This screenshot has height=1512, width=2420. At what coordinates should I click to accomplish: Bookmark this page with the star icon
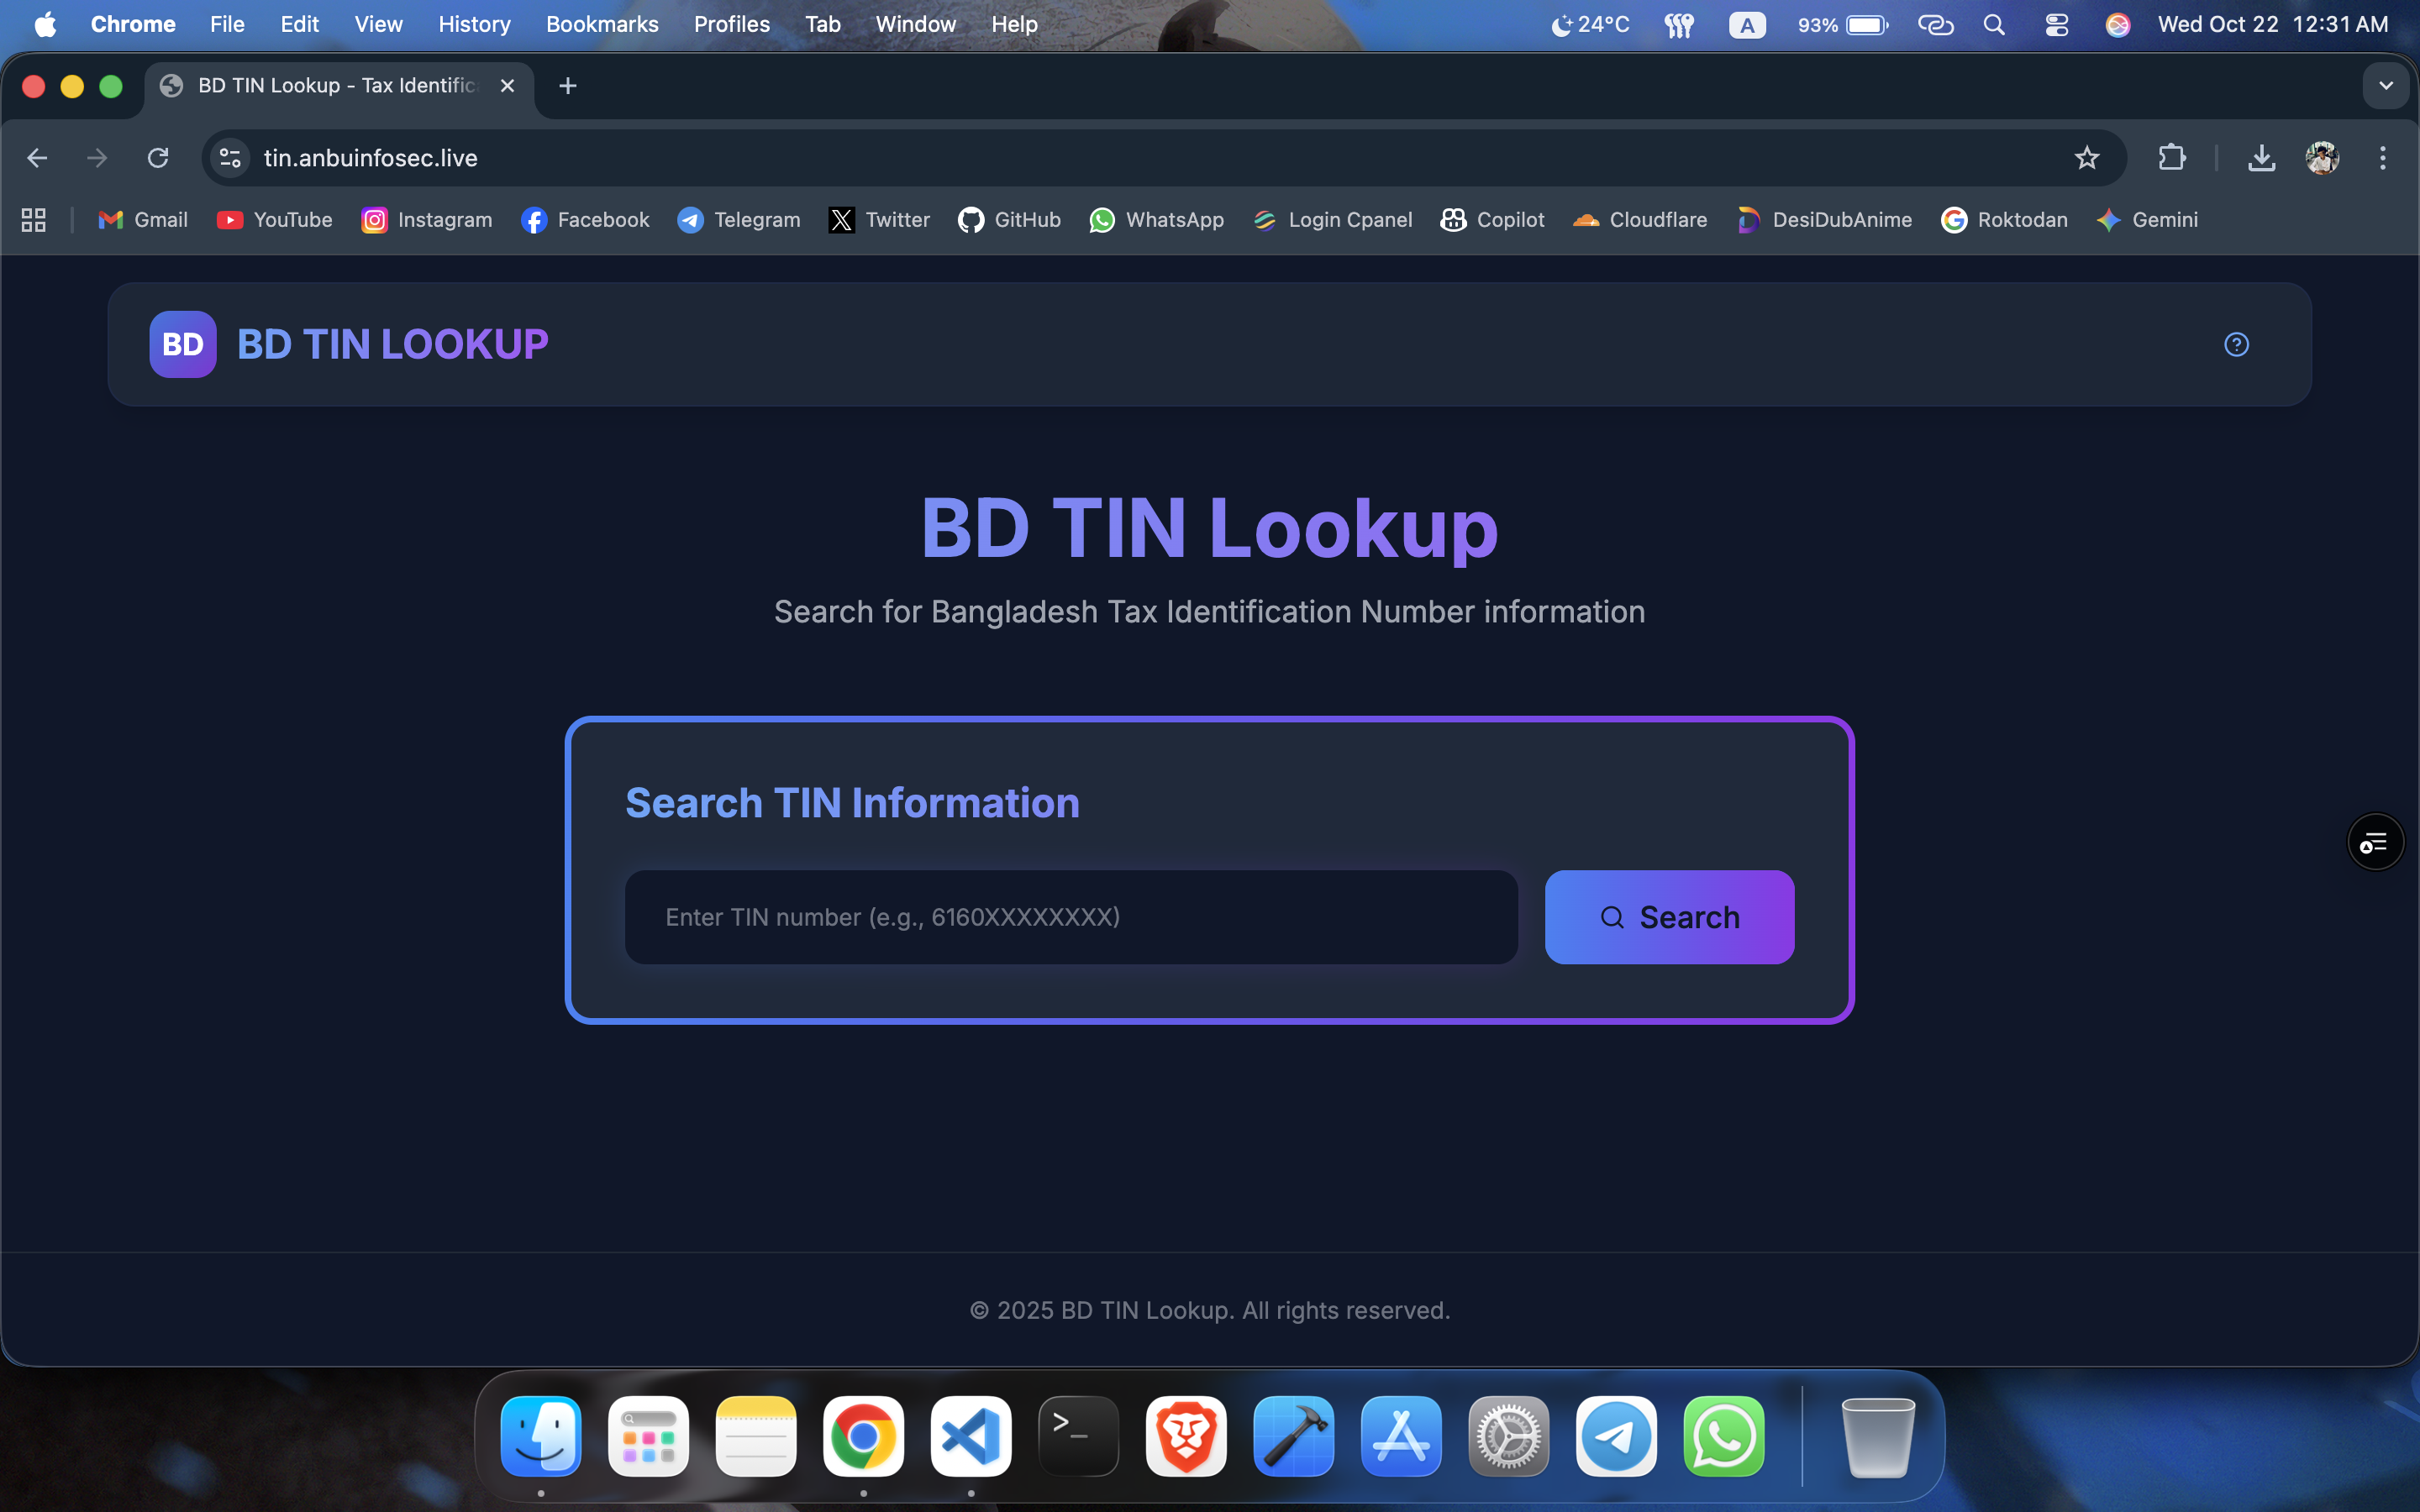click(x=2086, y=157)
